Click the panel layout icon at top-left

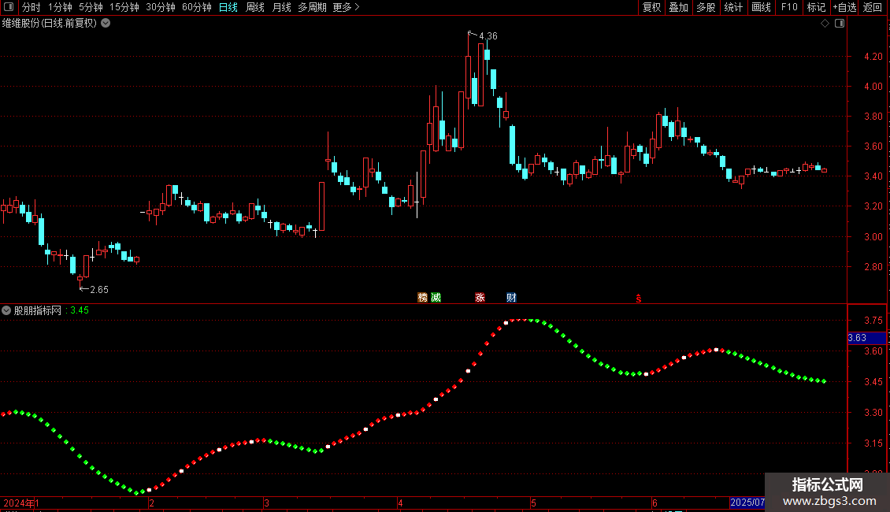coord(9,7)
